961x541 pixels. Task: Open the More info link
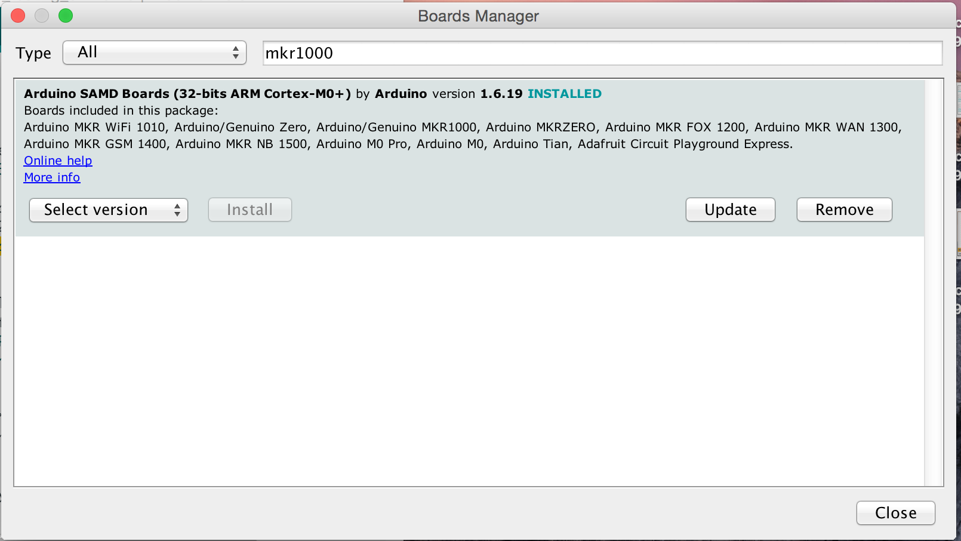[x=52, y=177]
